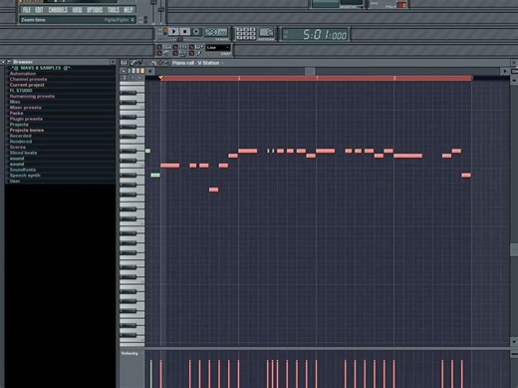Toggle top-left recording option switch
Image resolution: width=518 pixels, height=388 pixels.
pos(159,47)
